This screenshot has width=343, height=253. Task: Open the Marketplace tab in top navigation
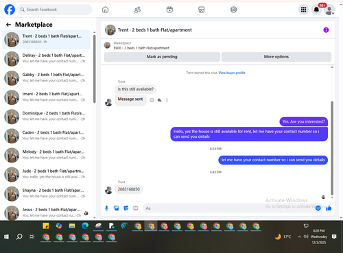(202, 10)
